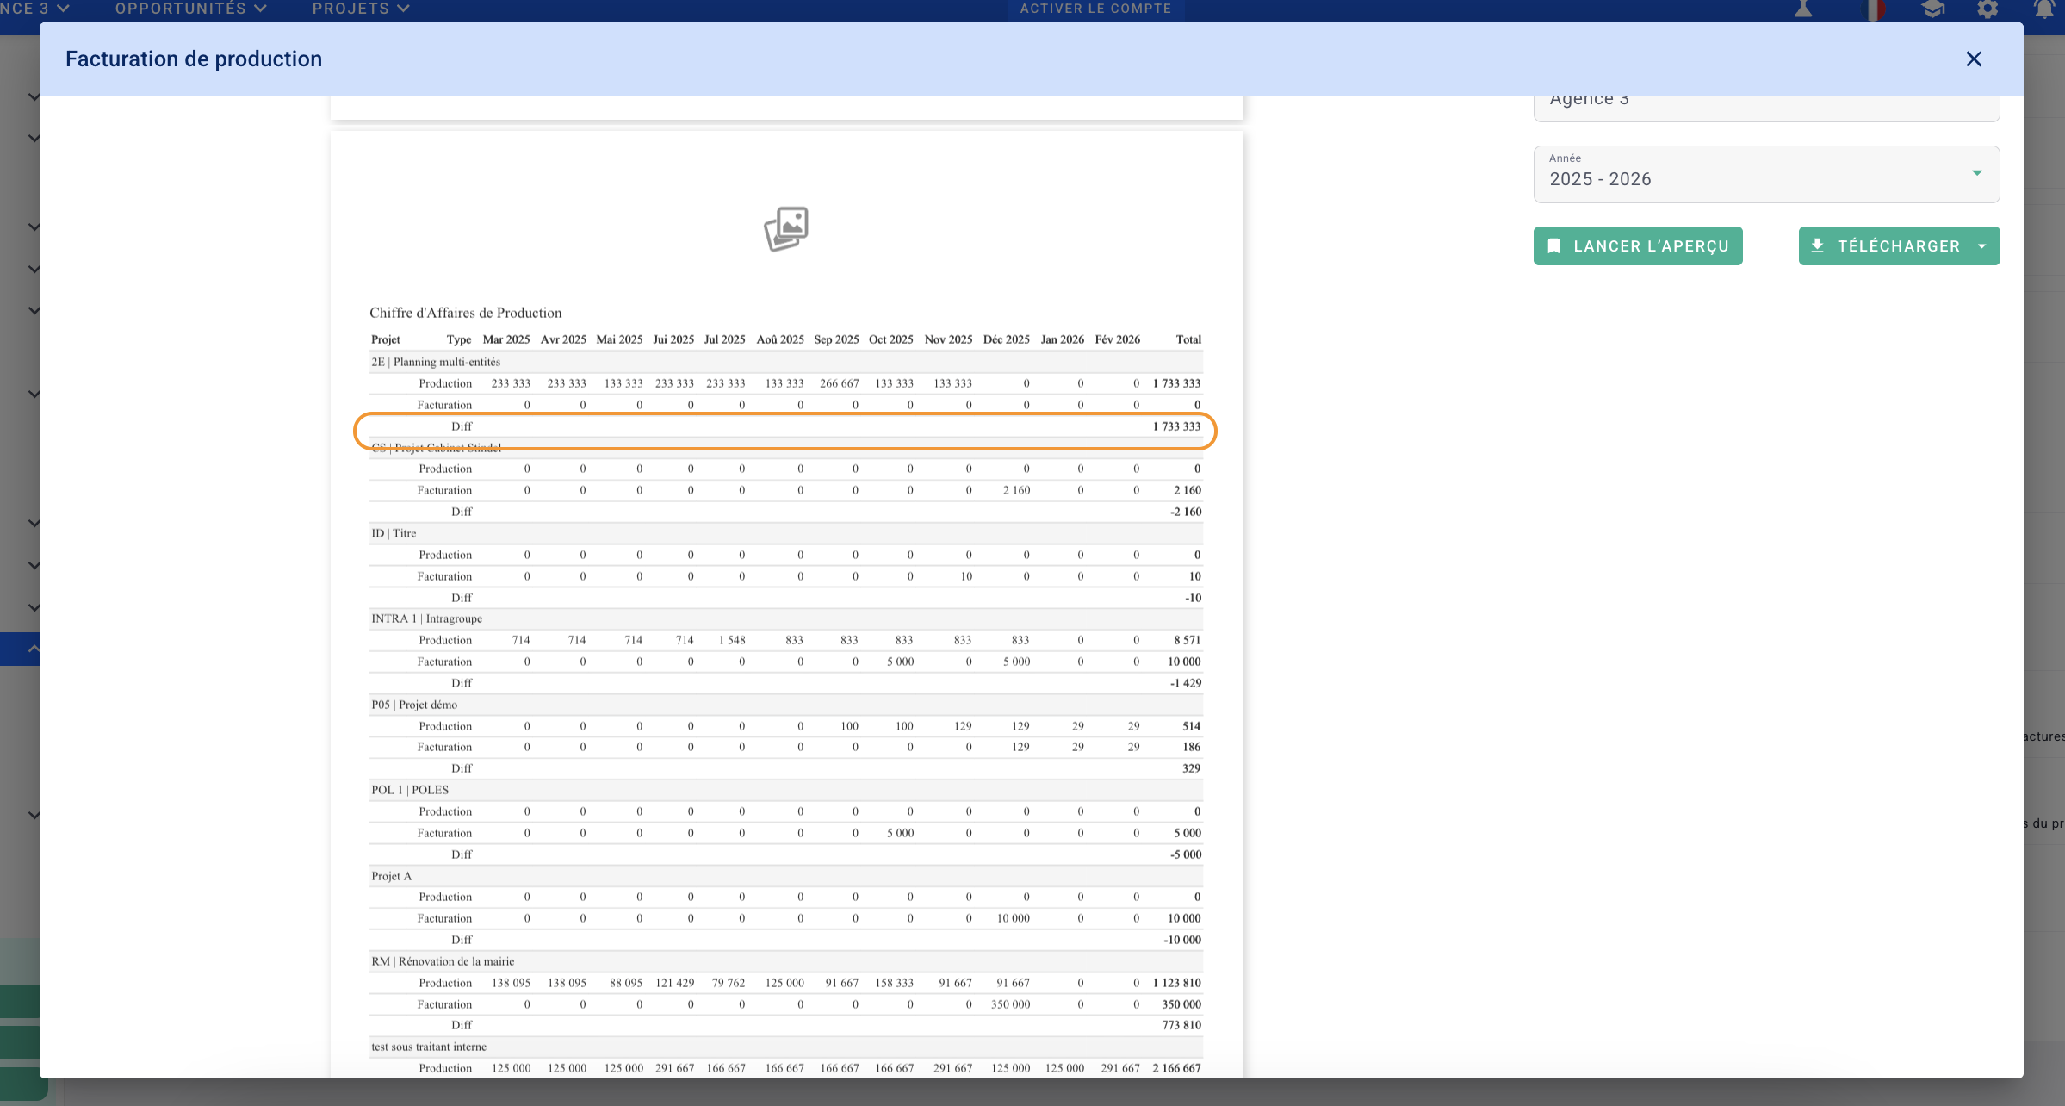Click the notifications bell icon
2065x1106 pixels.
tap(2044, 9)
